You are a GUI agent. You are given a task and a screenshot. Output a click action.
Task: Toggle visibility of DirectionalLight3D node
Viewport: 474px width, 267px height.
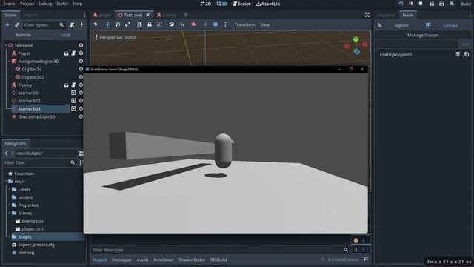coord(81,116)
